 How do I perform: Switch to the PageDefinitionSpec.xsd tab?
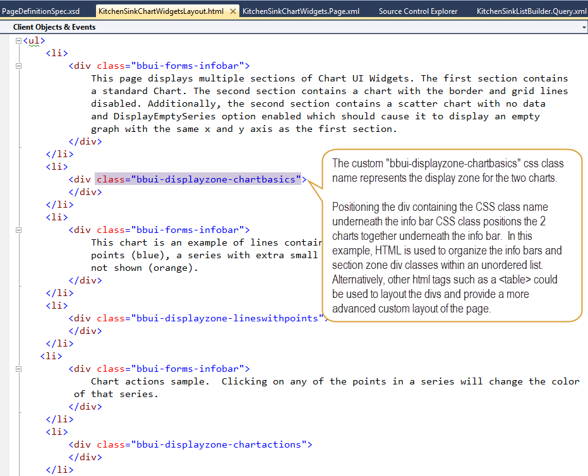(41, 11)
